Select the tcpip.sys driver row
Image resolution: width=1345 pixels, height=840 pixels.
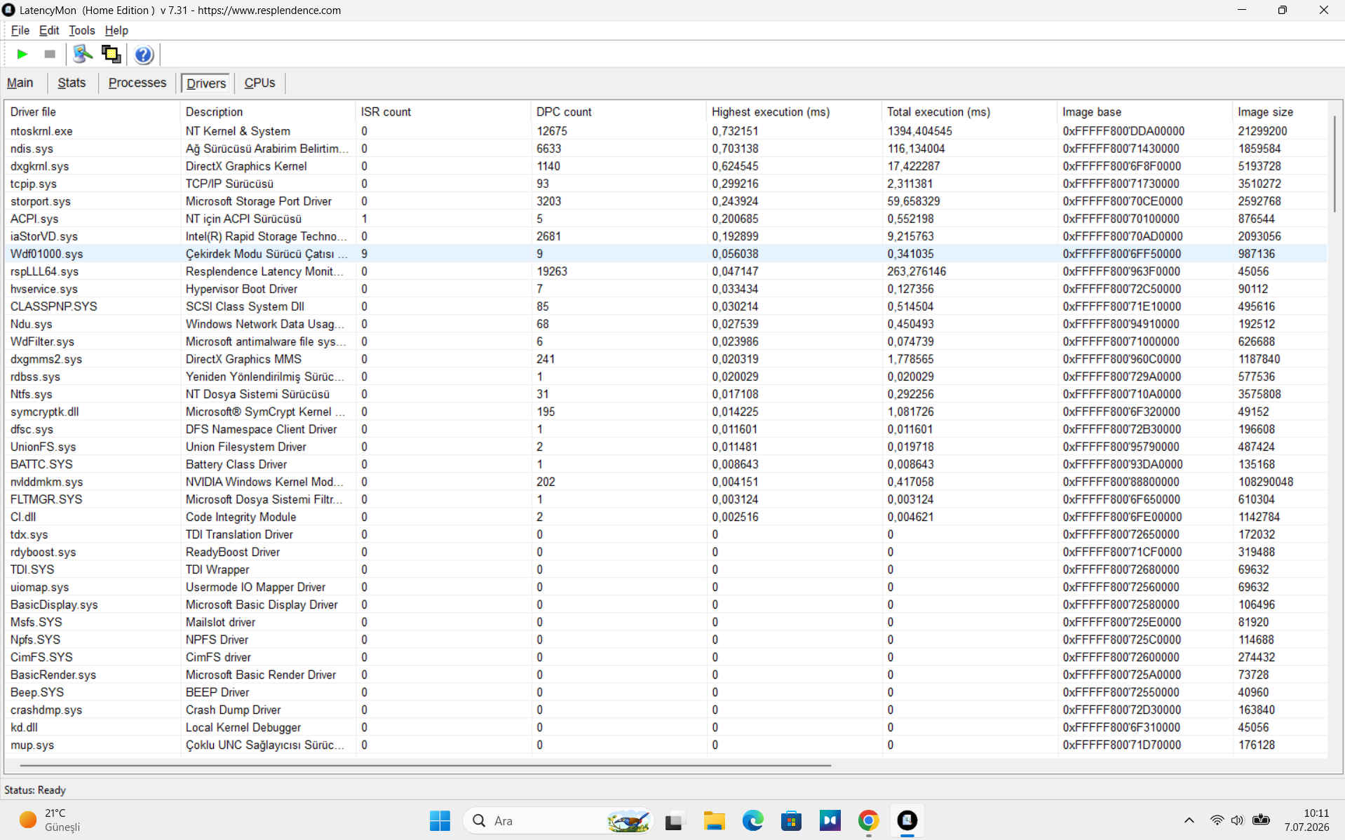[666, 184]
